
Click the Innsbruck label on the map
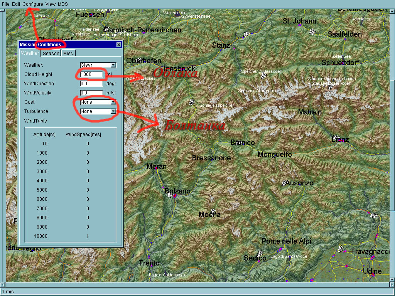point(179,68)
